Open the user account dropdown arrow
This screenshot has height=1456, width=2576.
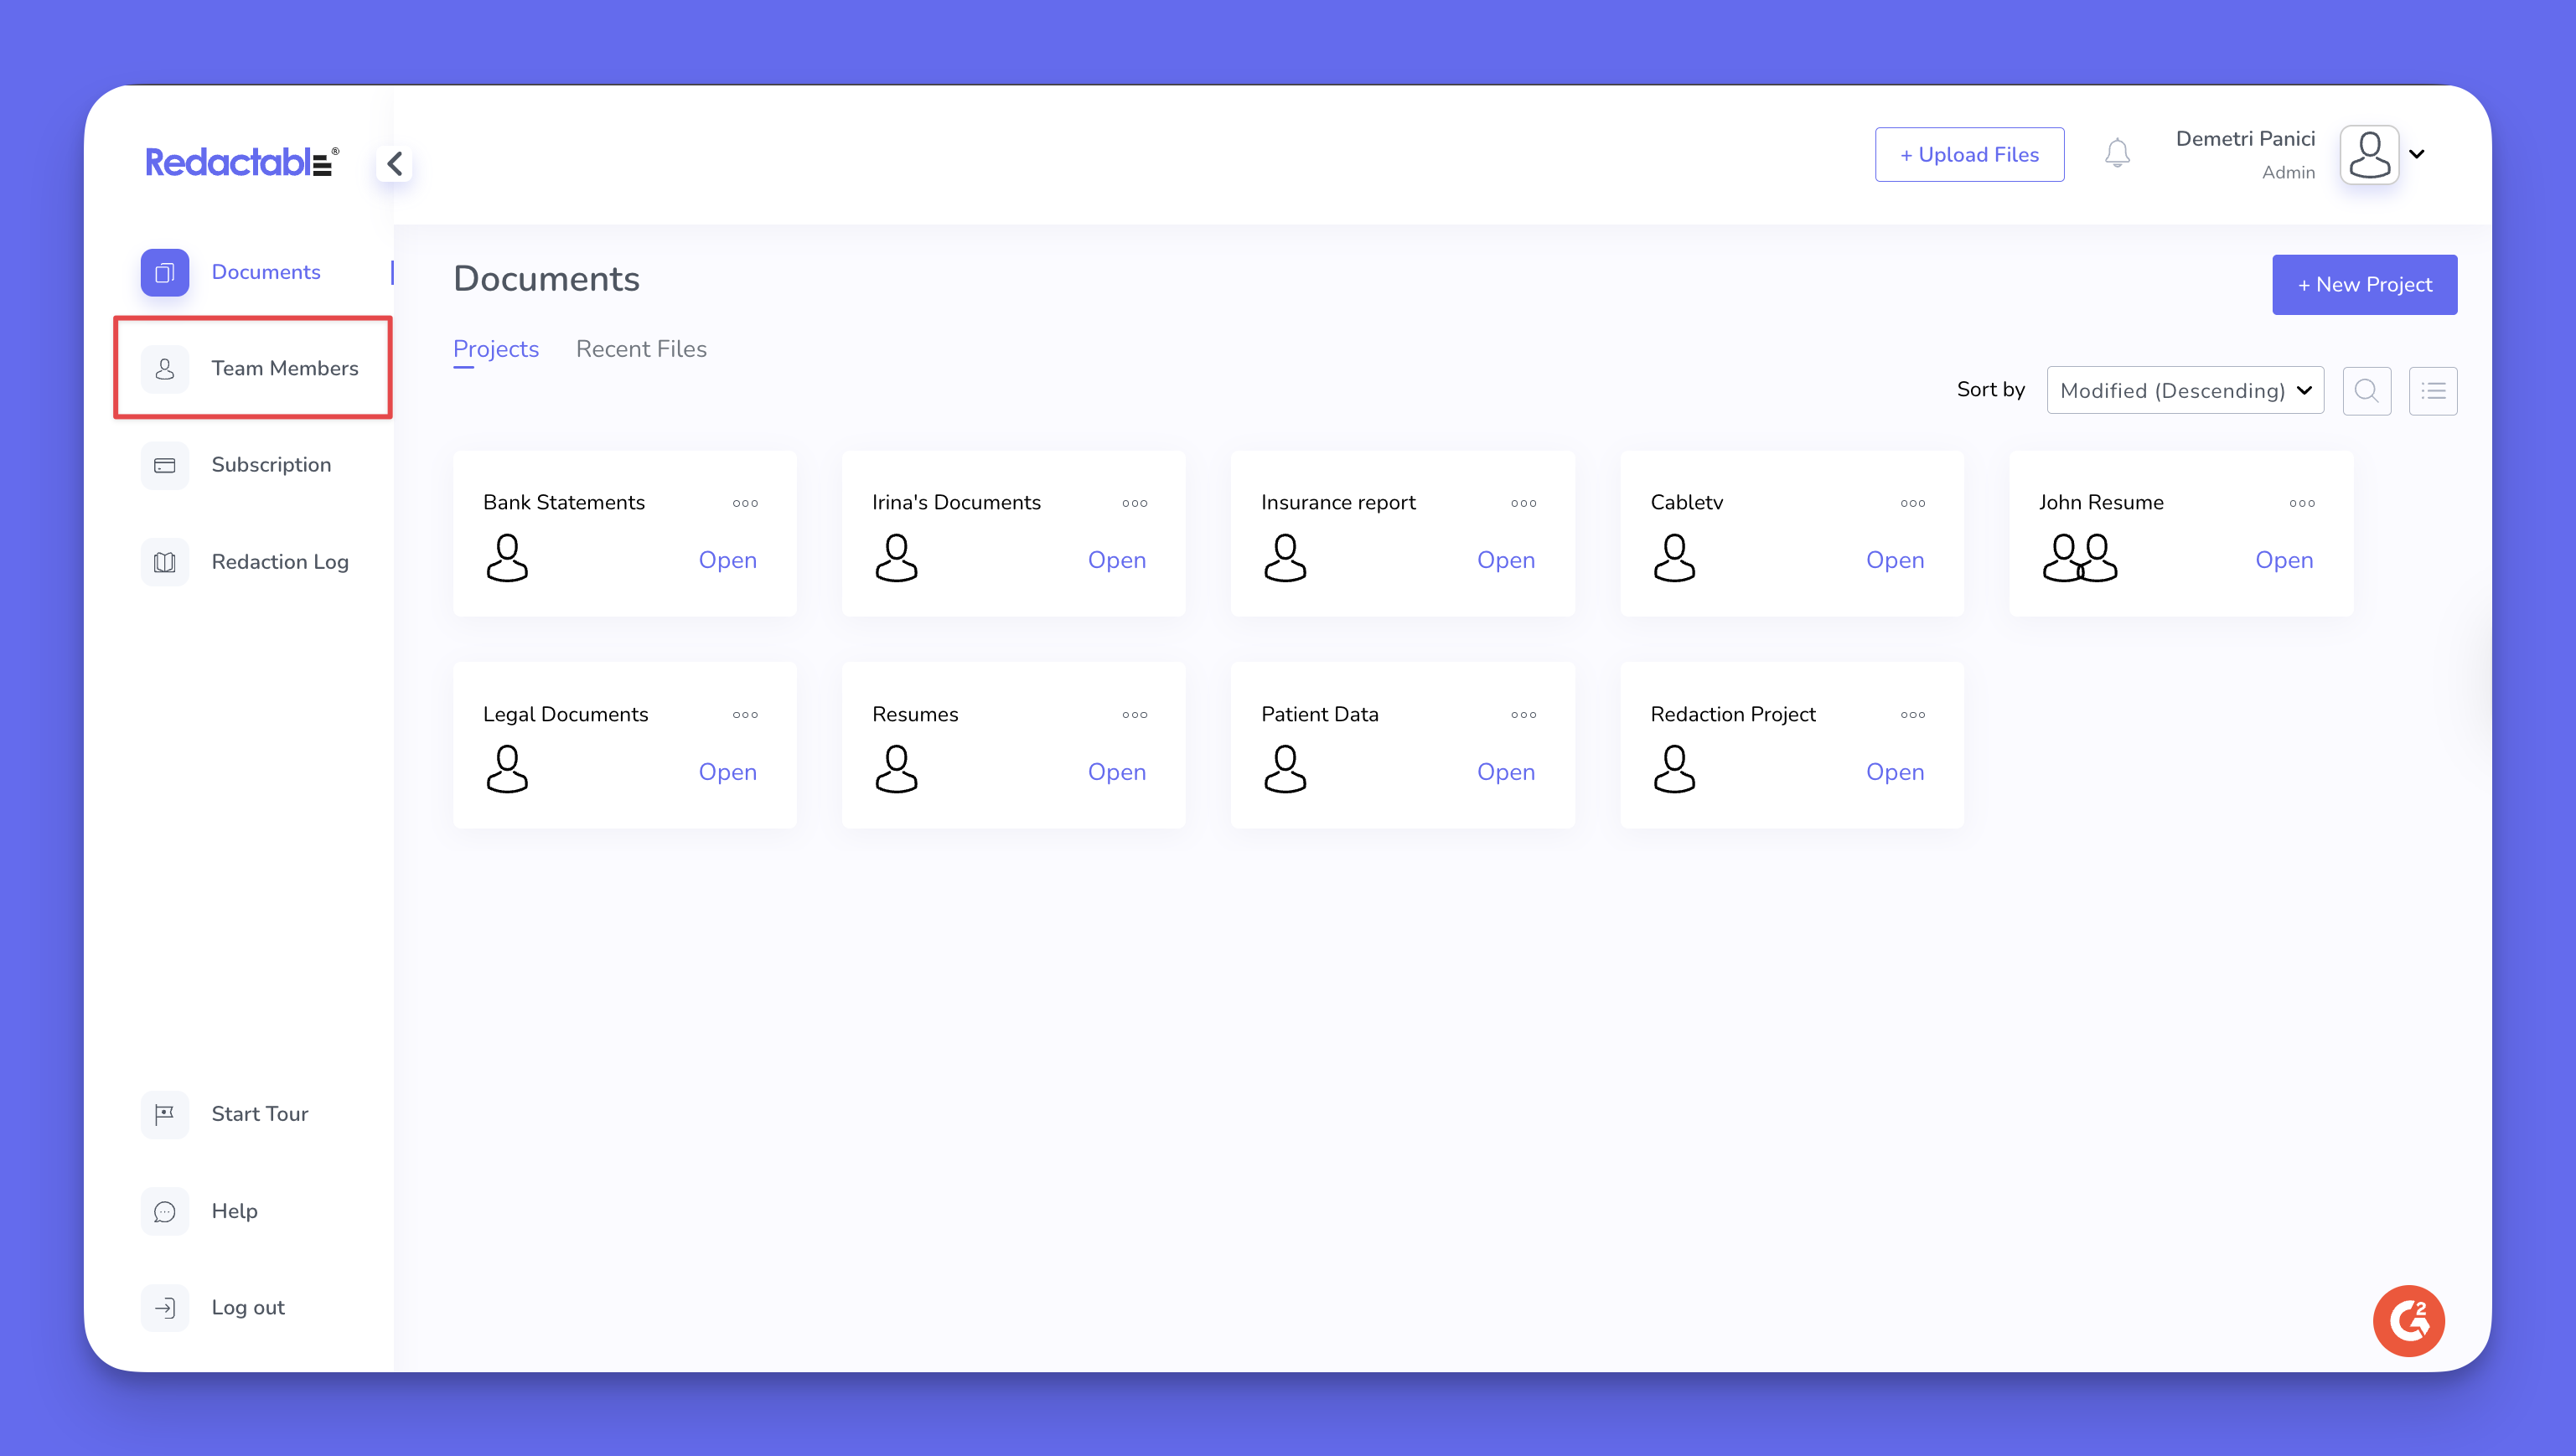[x=2417, y=154]
